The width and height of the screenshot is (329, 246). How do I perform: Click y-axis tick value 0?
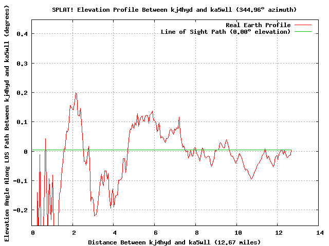click(x=26, y=152)
